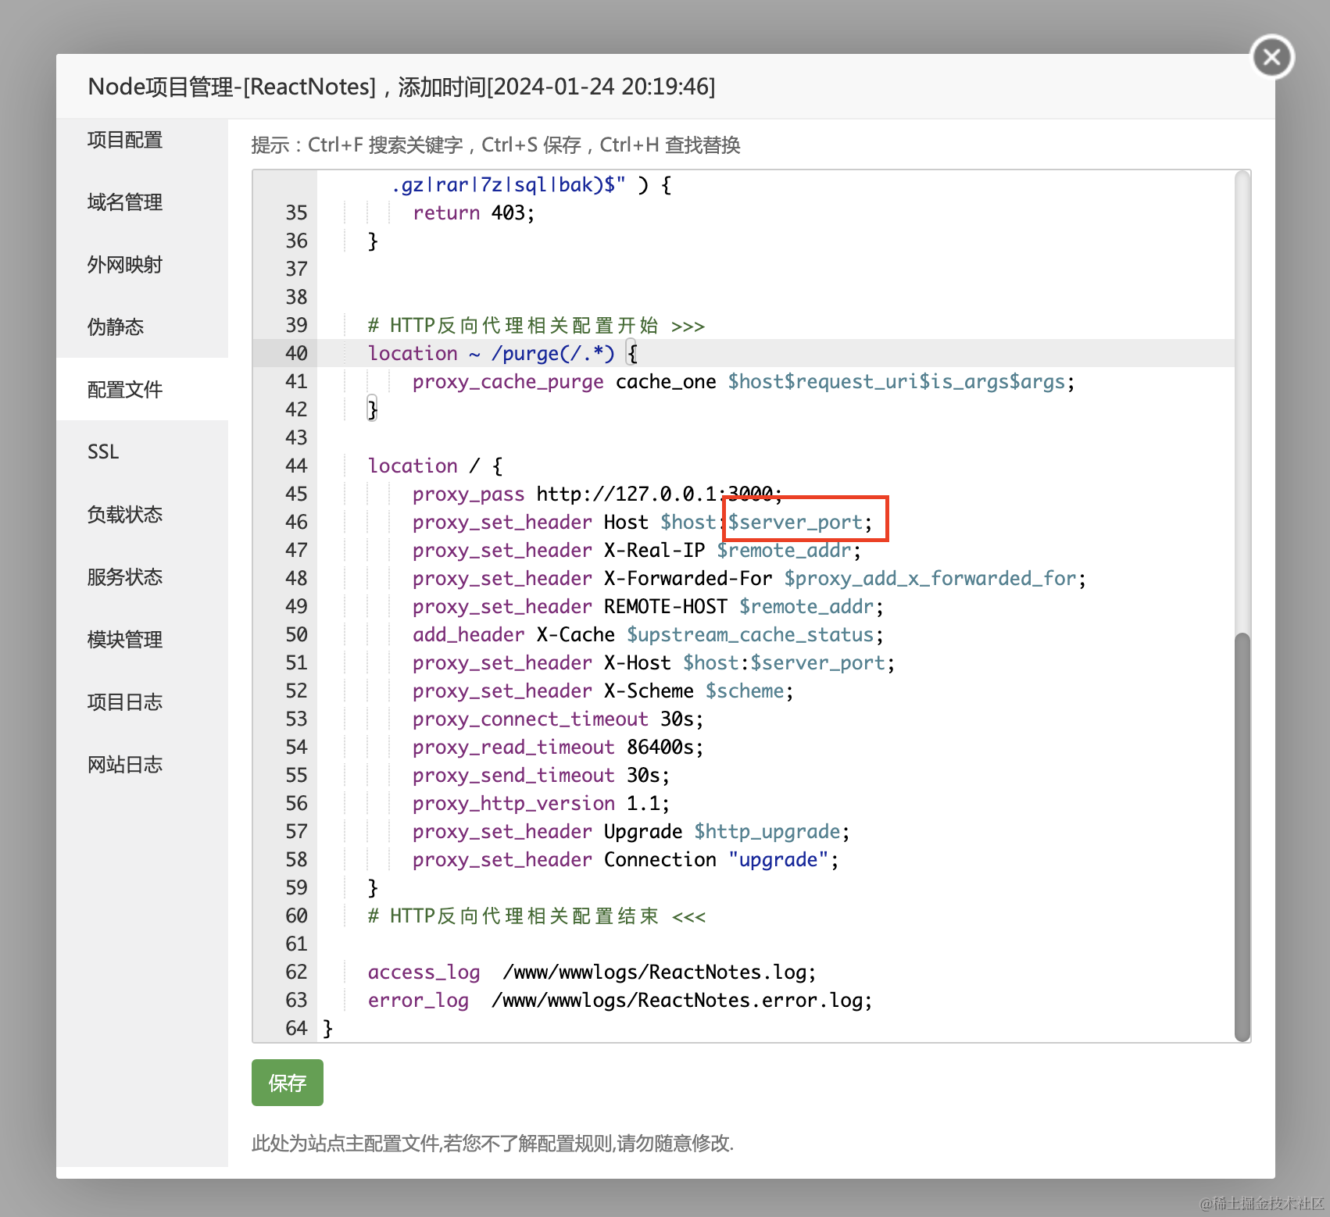
Task: Click the editor vertical scrollbar thumb
Action: pos(1242,836)
